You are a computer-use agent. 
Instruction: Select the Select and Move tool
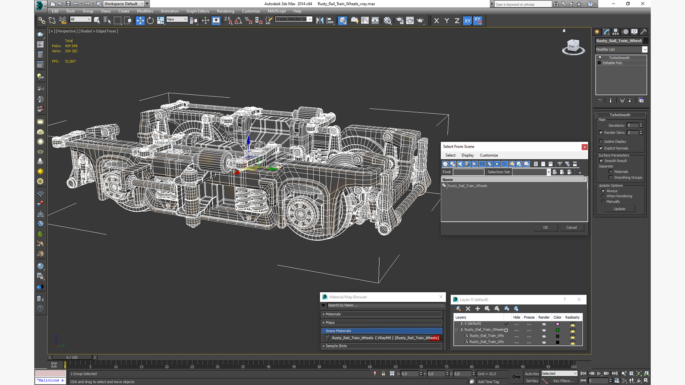140,21
